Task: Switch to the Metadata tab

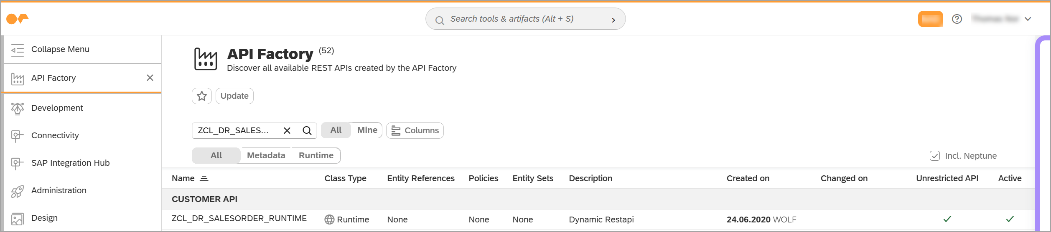Action: [266, 155]
